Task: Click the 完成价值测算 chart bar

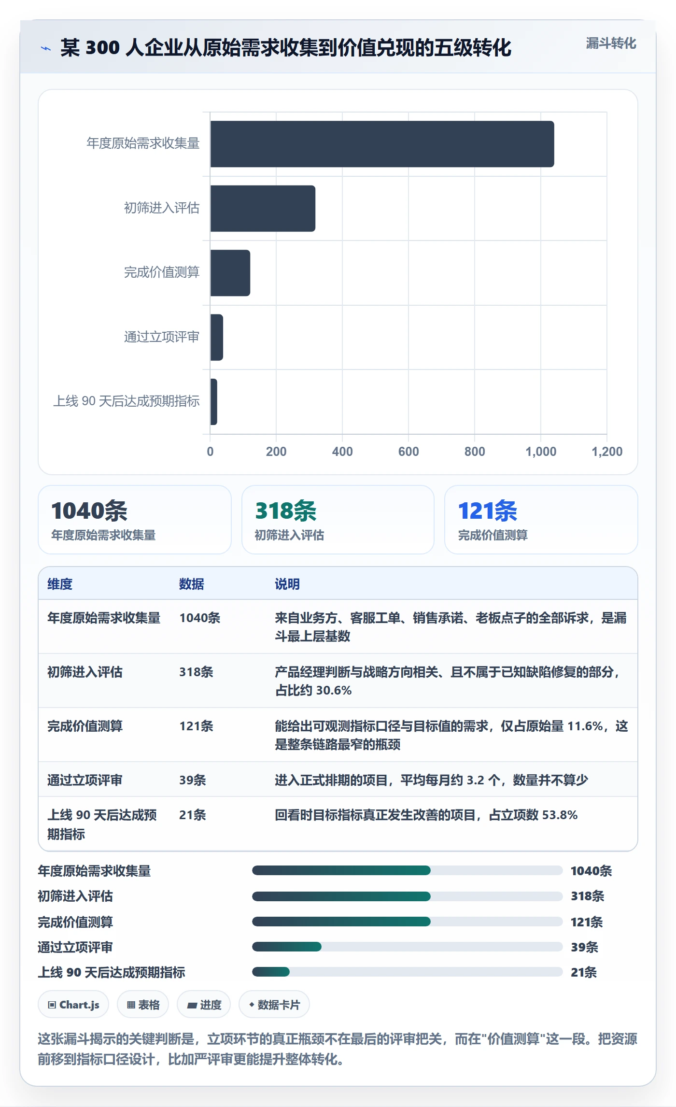Action: (x=230, y=273)
